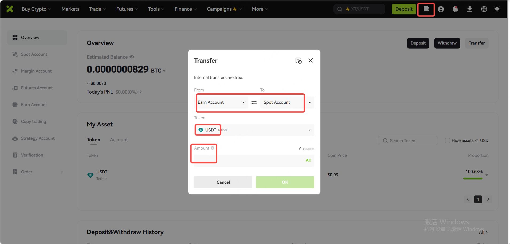510x244 pixels.
Task: Click the download app icon
Action: pyautogui.click(x=469, y=9)
